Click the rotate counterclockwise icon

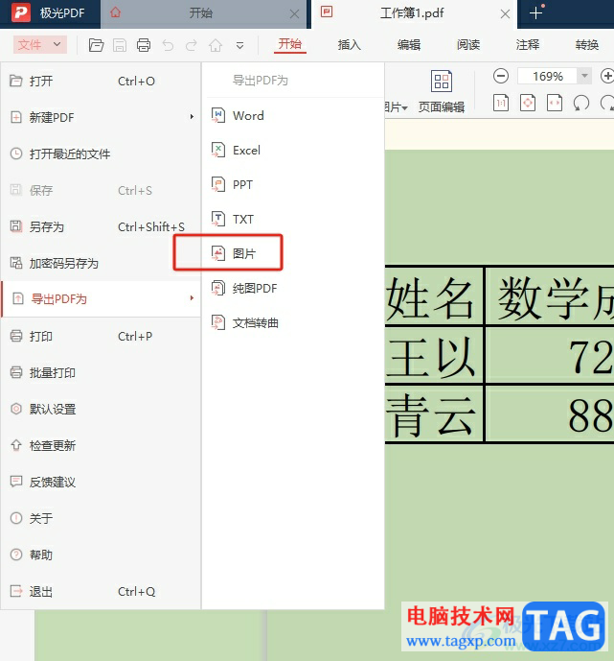click(x=581, y=103)
